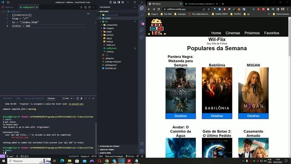
Task: Go forward in Chrome browser
Action: (x=154, y=9)
